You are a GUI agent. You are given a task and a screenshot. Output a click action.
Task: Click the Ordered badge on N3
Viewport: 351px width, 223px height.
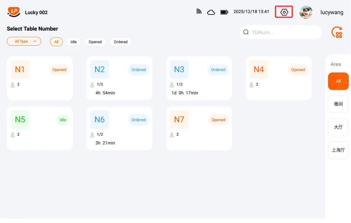pyautogui.click(x=218, y=70)
